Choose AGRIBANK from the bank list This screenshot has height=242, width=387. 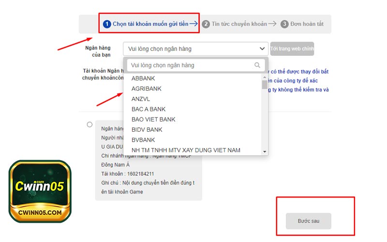pyautogui.click(x=147, y=89)
